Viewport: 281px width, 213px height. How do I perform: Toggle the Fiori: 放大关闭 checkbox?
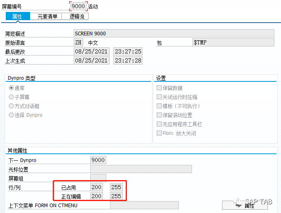tap(159, 133)
